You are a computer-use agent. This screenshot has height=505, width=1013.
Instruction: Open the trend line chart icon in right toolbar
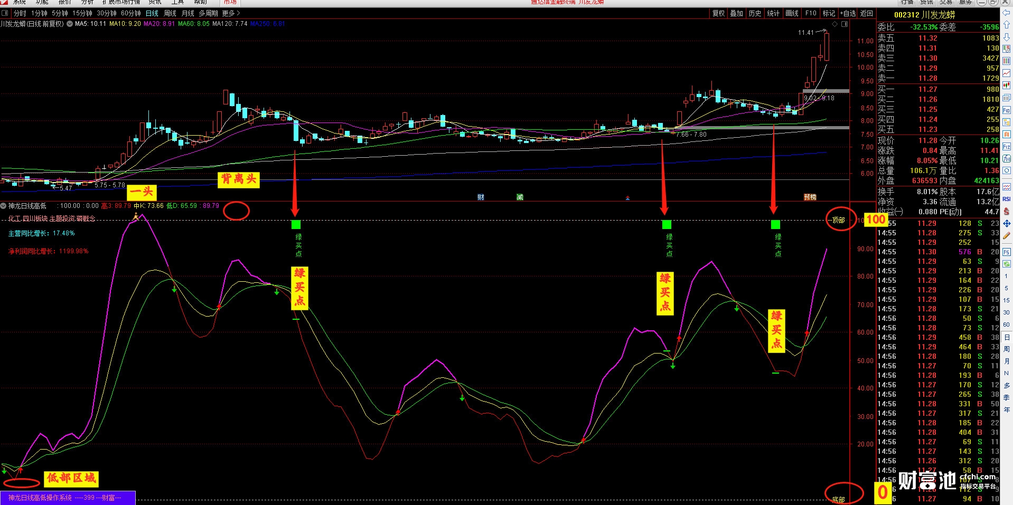pos(1007,73)
